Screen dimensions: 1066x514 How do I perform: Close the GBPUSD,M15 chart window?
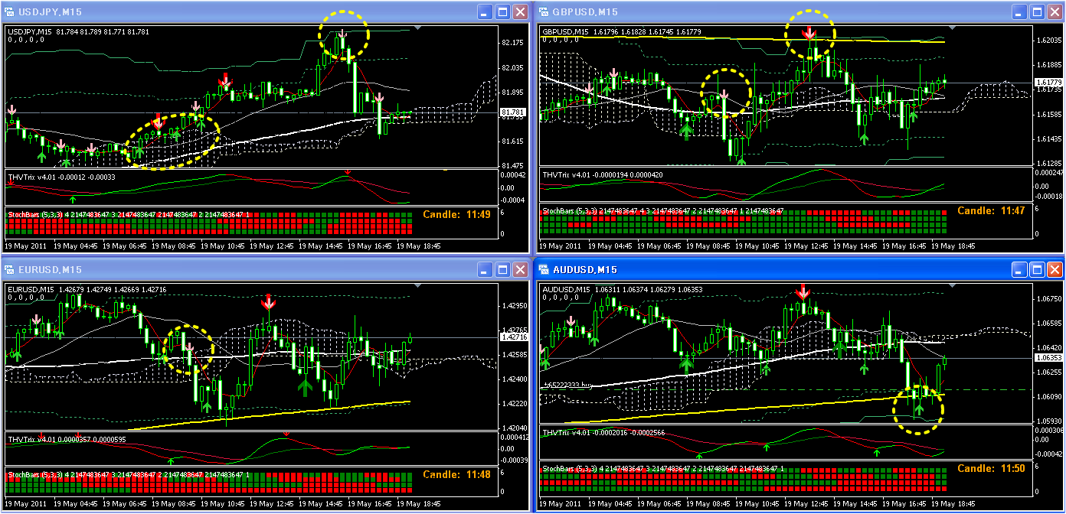coord(1055,11)
